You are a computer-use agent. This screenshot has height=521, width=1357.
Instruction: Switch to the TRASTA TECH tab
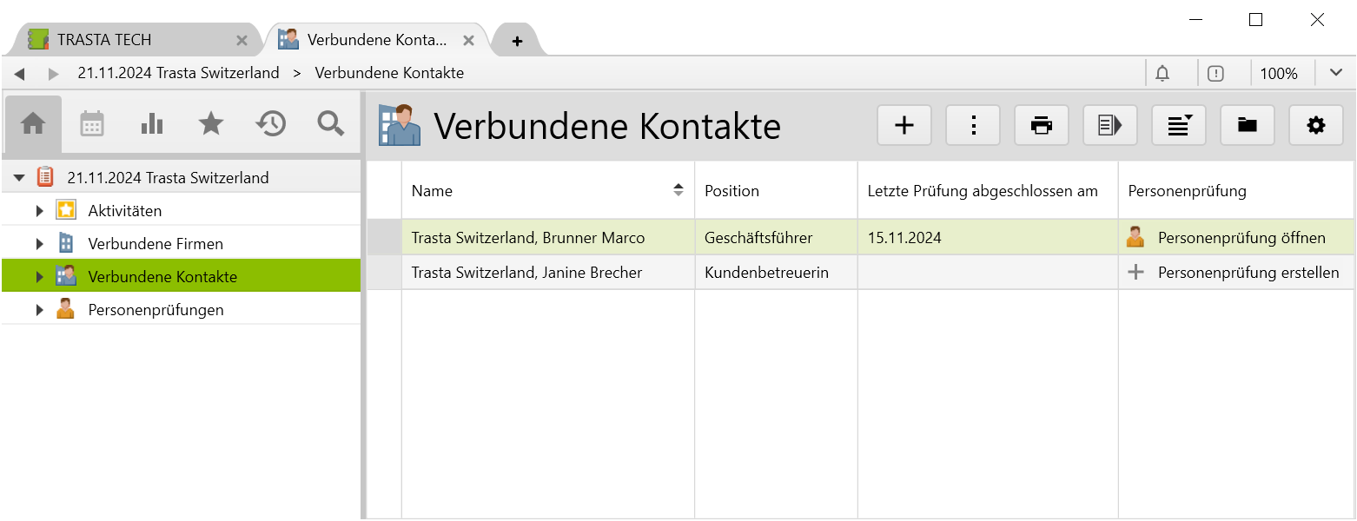(x=104, y=40)
